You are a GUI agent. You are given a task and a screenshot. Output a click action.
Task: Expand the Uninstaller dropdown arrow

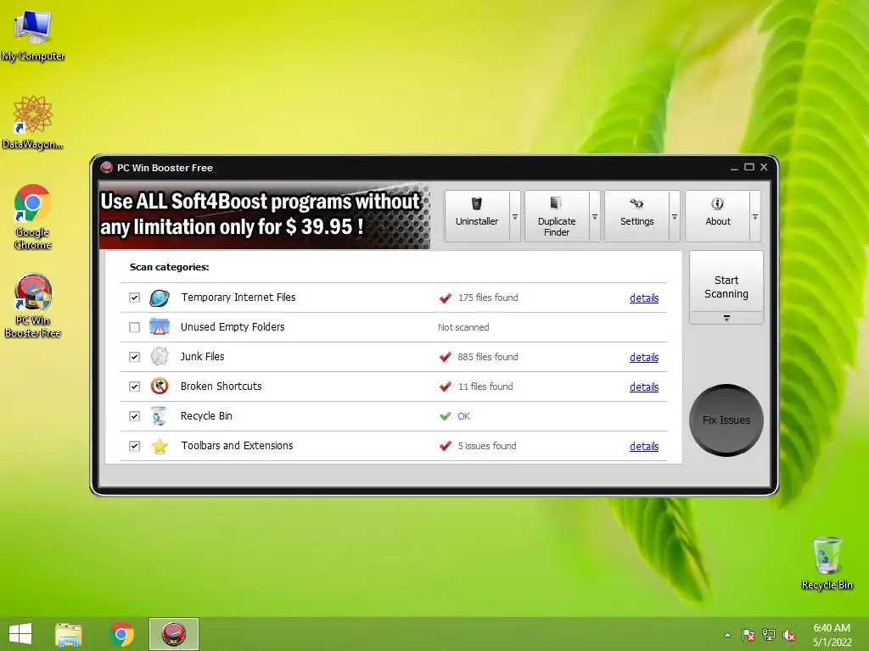click(515, 216)
